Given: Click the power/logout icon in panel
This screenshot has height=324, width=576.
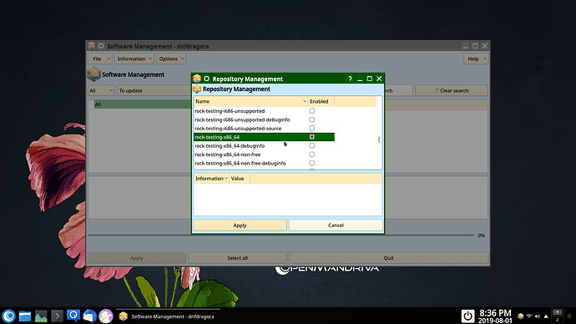Looking at the screenshot, I should tap(467, 316).
